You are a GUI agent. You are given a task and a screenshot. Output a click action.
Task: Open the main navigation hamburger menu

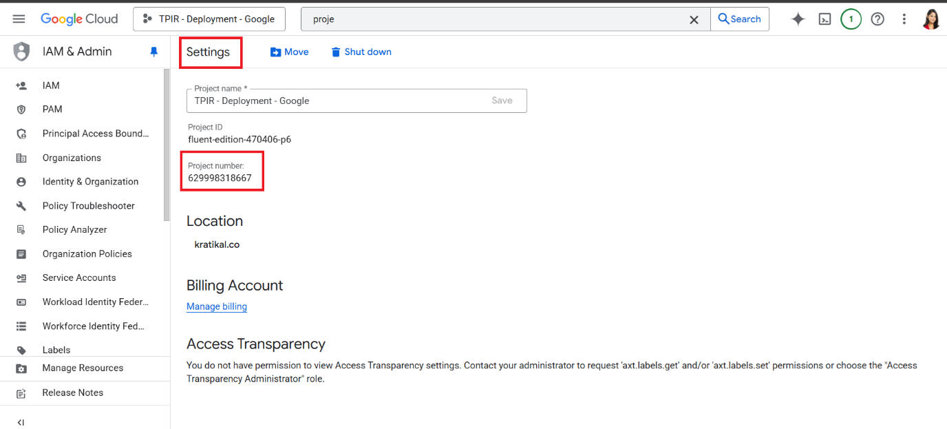(x=19, y=19)
